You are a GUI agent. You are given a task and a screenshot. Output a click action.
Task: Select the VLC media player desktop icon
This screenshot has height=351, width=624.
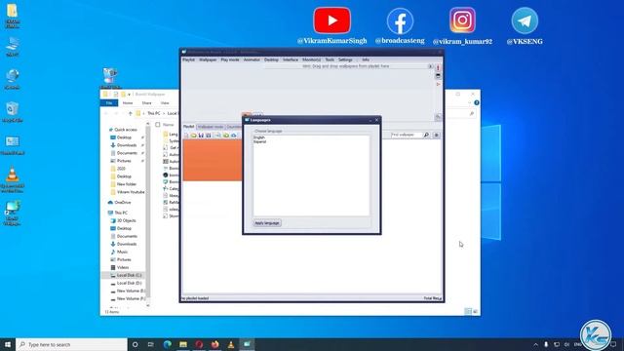[13, 179]
